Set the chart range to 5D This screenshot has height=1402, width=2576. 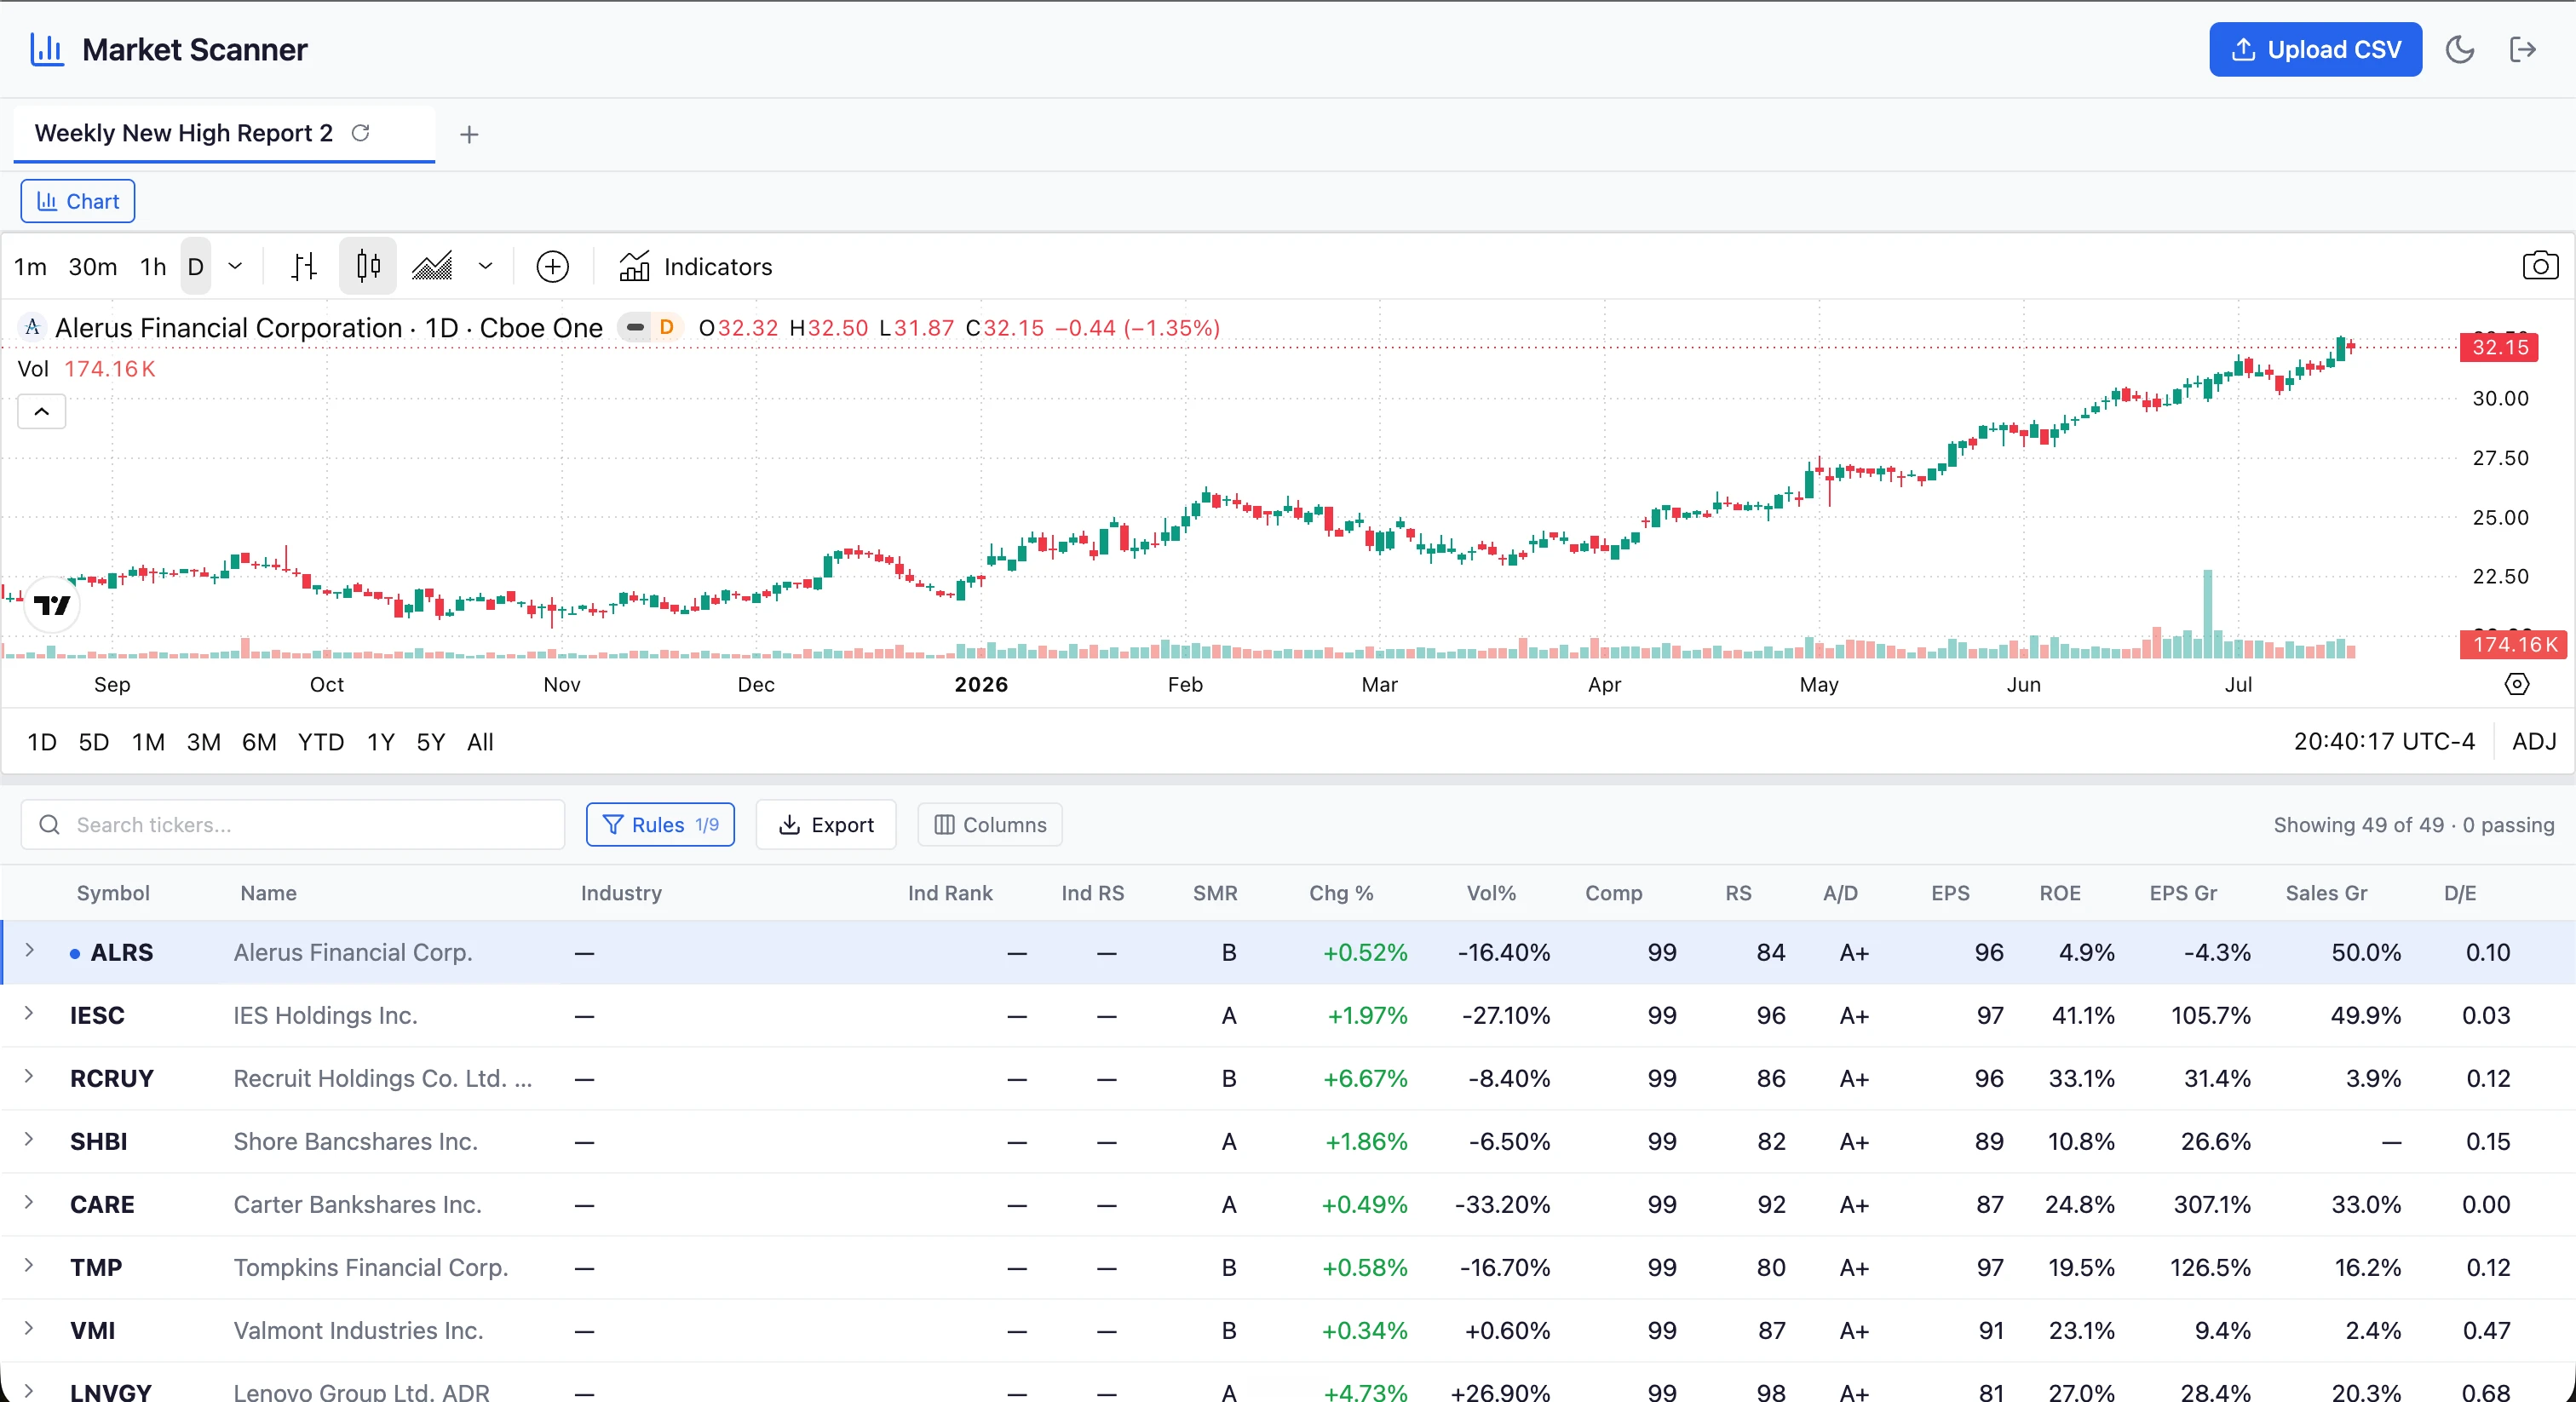coord(94,742)
